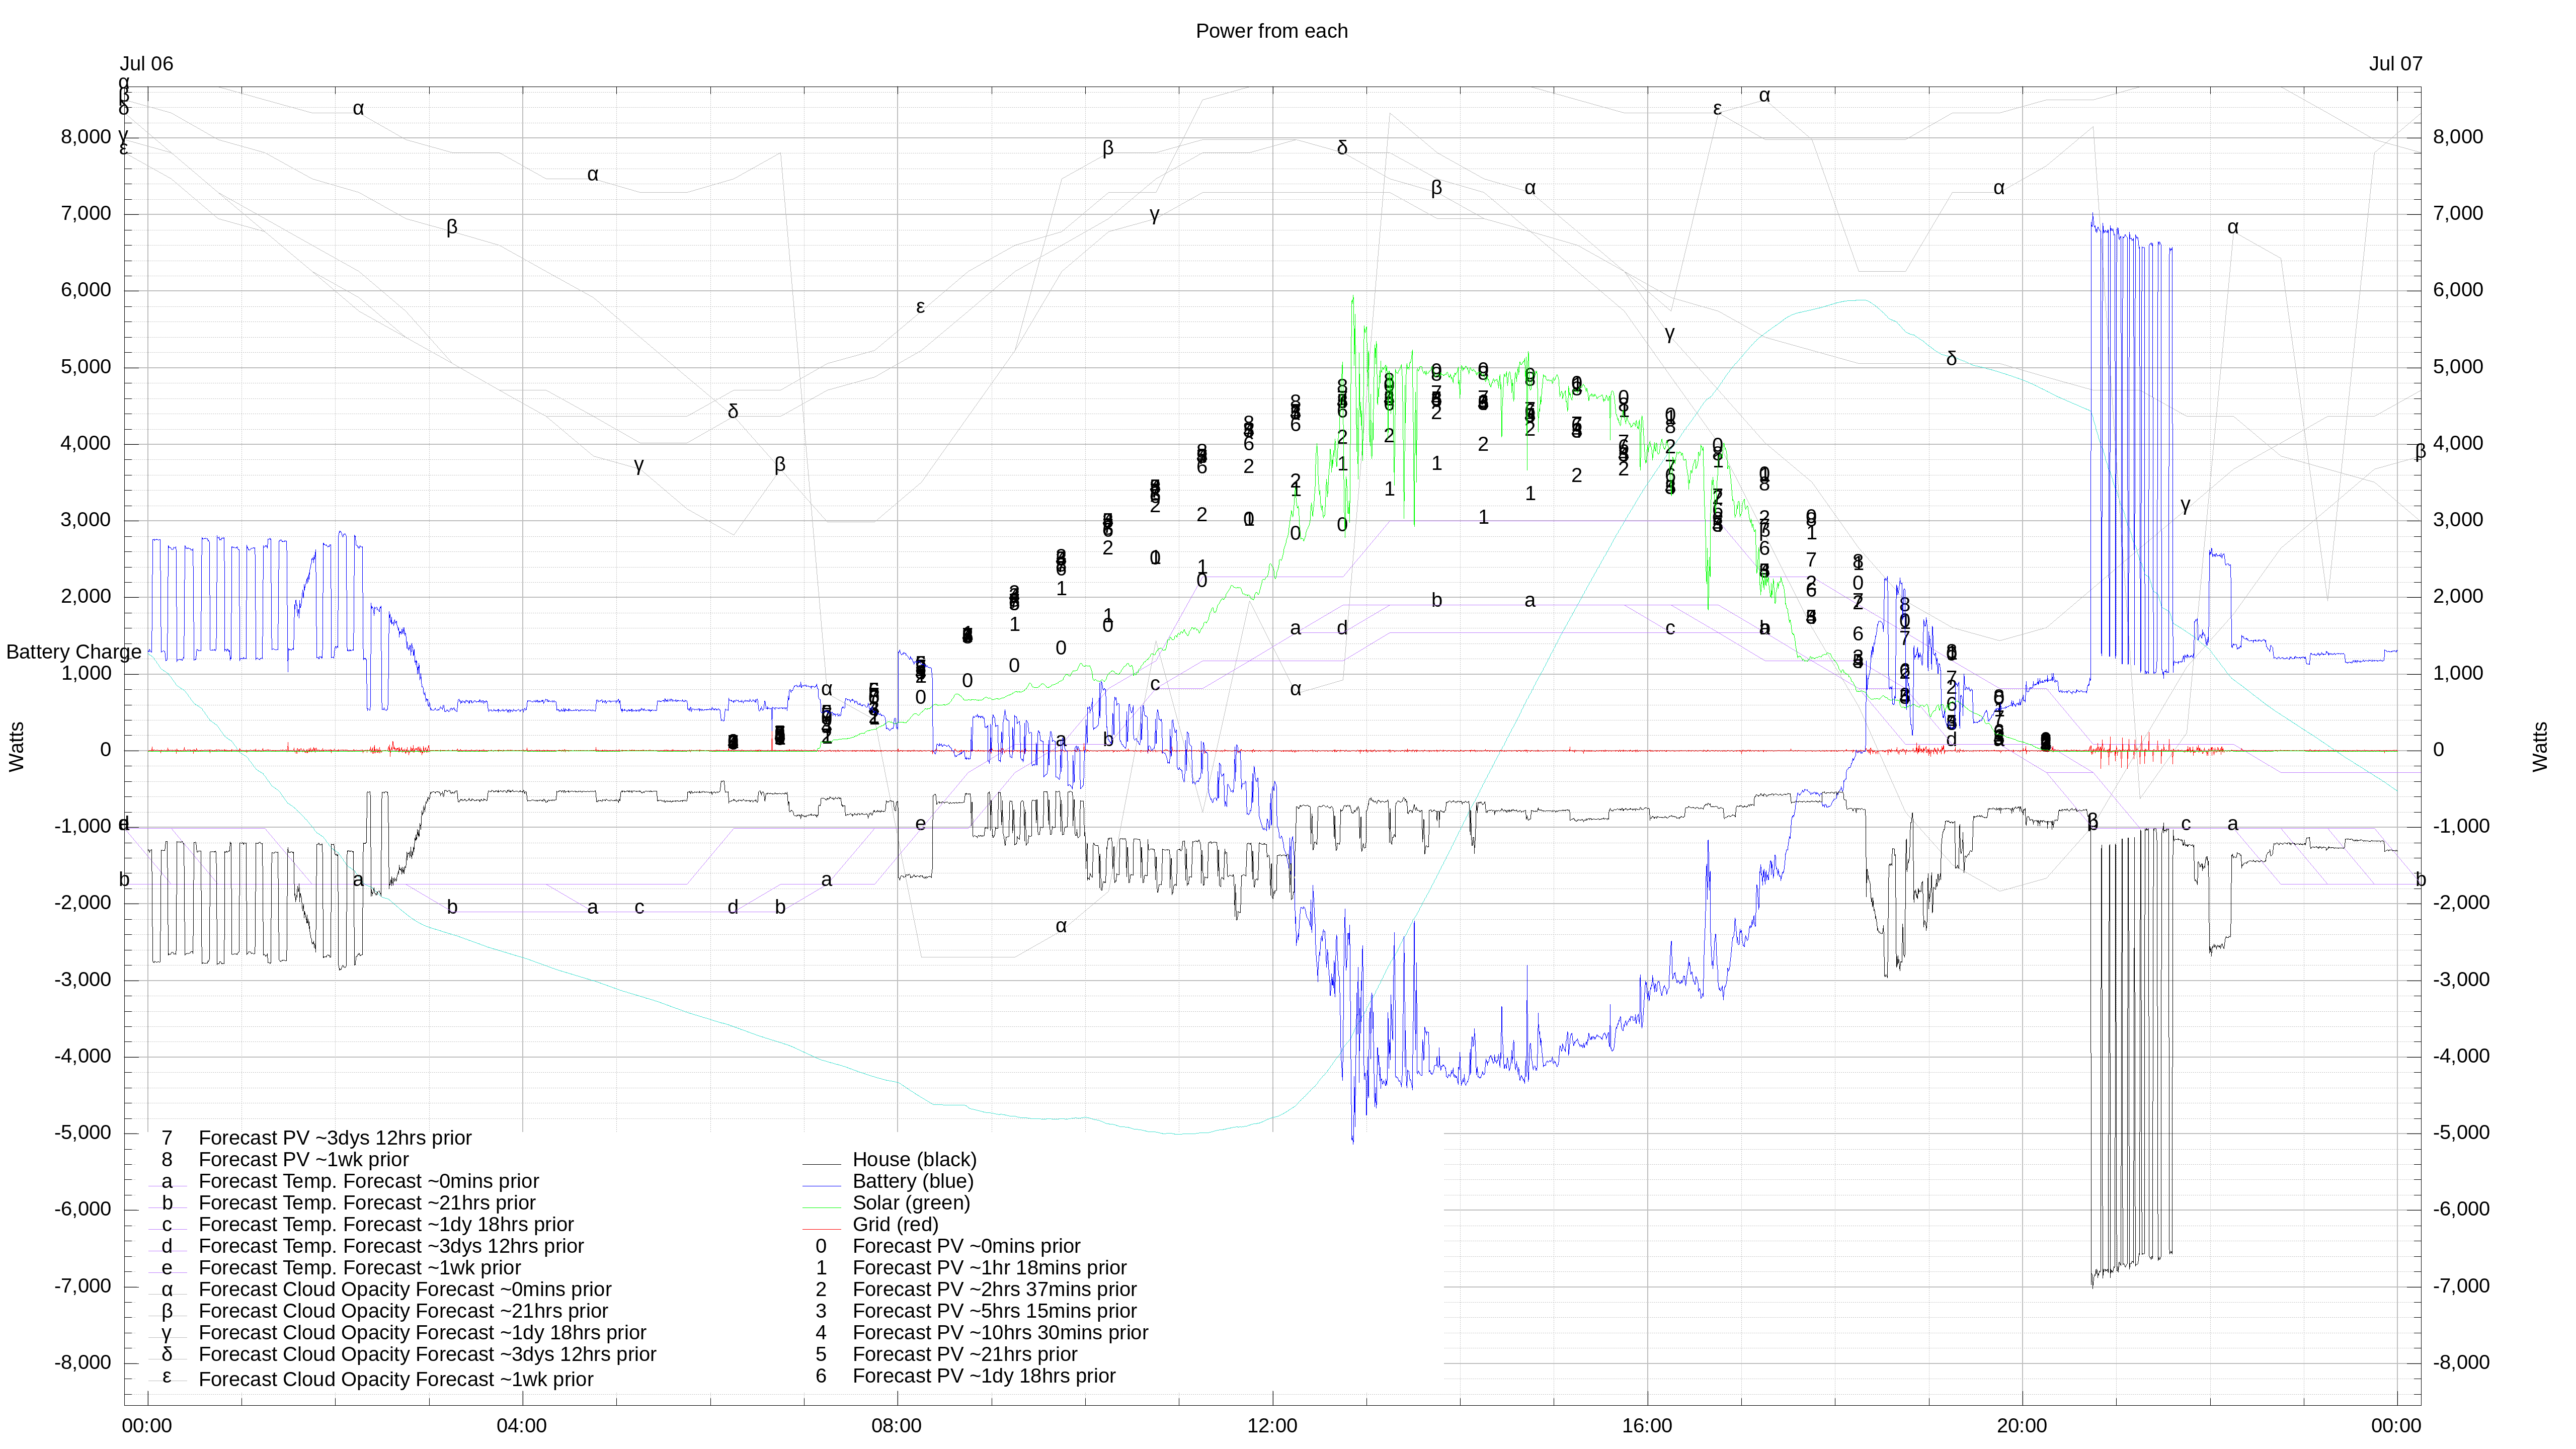Click legend 'Forecast Cloud Opacity Forecast ~0mins prior'

pyautogui.click(x=405, y=1290)
